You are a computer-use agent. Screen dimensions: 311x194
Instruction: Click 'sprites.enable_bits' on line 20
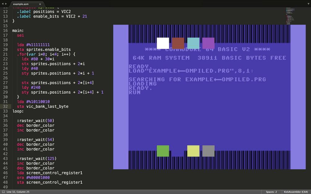[48, 50]
